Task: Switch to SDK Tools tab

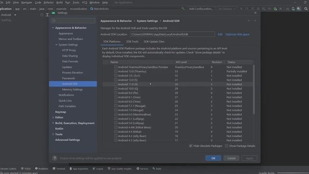Action: [132, 42]
